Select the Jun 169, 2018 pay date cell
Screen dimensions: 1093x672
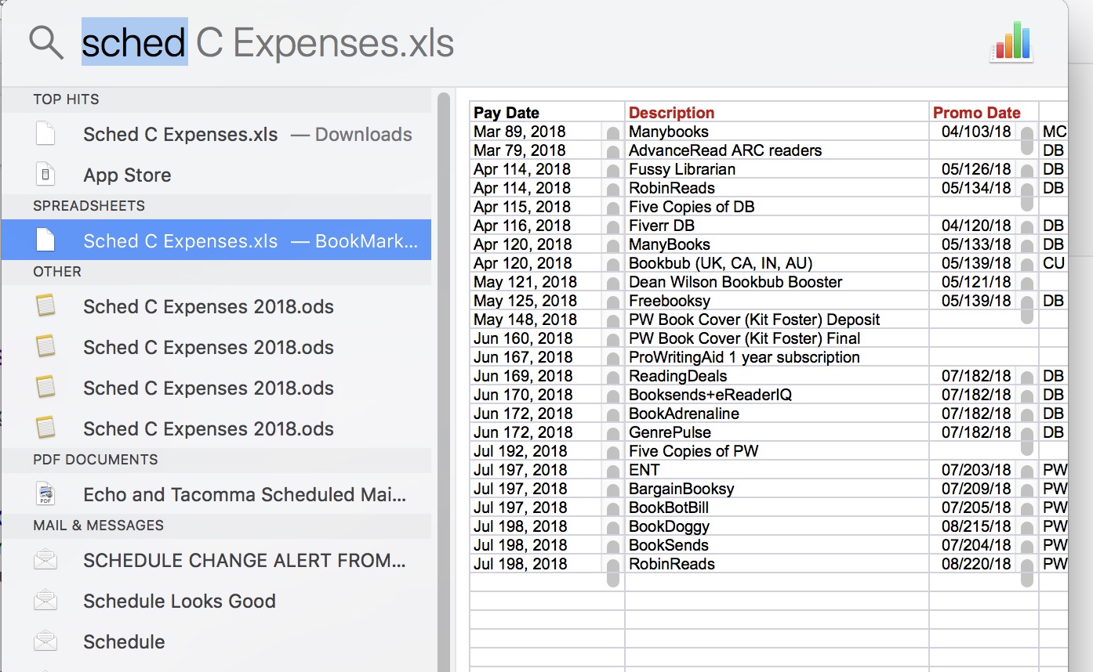coord(547,376)
